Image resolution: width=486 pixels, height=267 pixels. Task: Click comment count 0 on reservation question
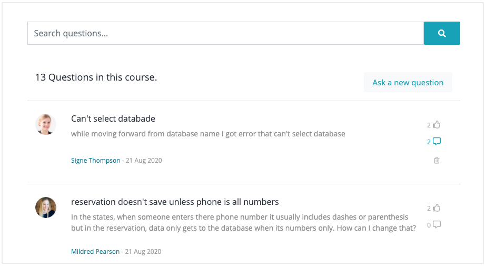[429, 225]
